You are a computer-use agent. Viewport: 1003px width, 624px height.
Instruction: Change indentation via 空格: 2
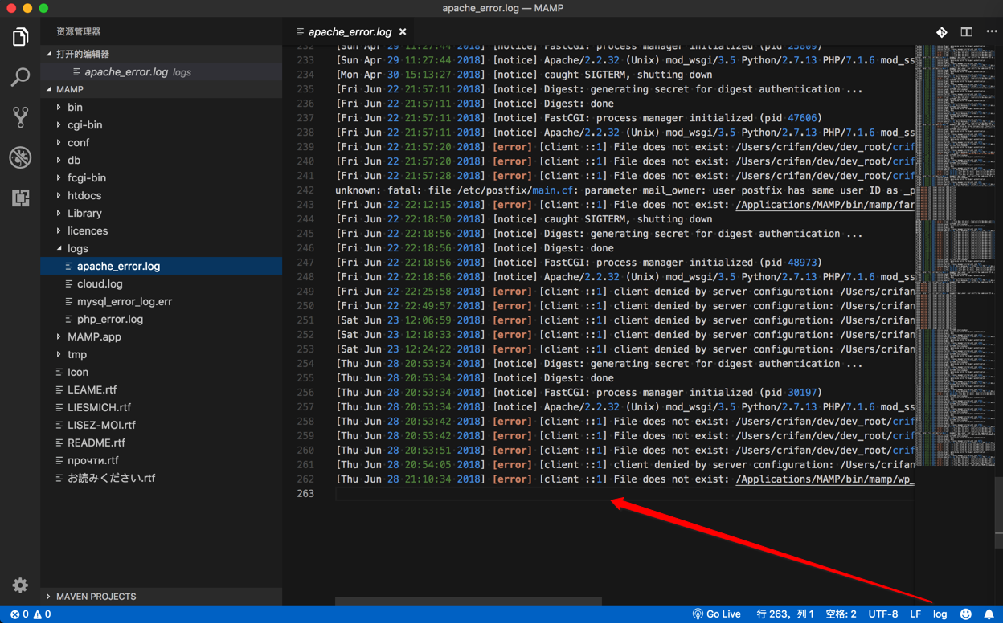[x=841, y=614]
